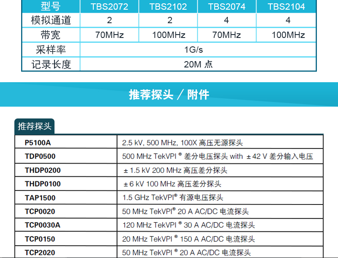Click the 500 MHz TekVPI 差分电压探头 description
Screen dimensions: 338x258
click(x=218, y=156)
